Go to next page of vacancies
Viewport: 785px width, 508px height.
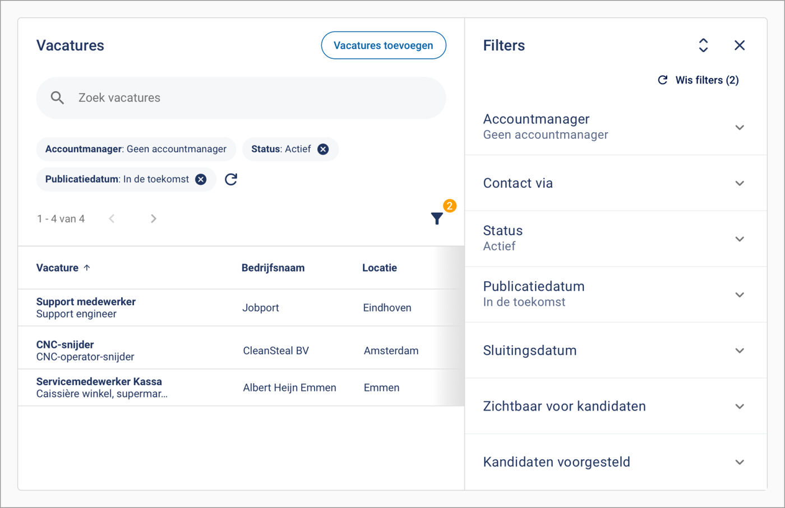tap(154, 218)
